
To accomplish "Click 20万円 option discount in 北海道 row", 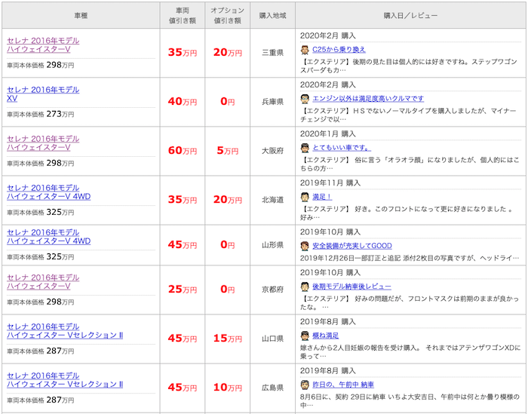I will (228, 200).
